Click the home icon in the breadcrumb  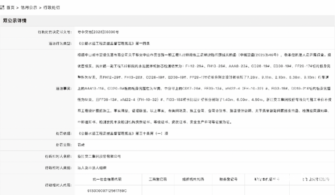[x=3, y=8]
